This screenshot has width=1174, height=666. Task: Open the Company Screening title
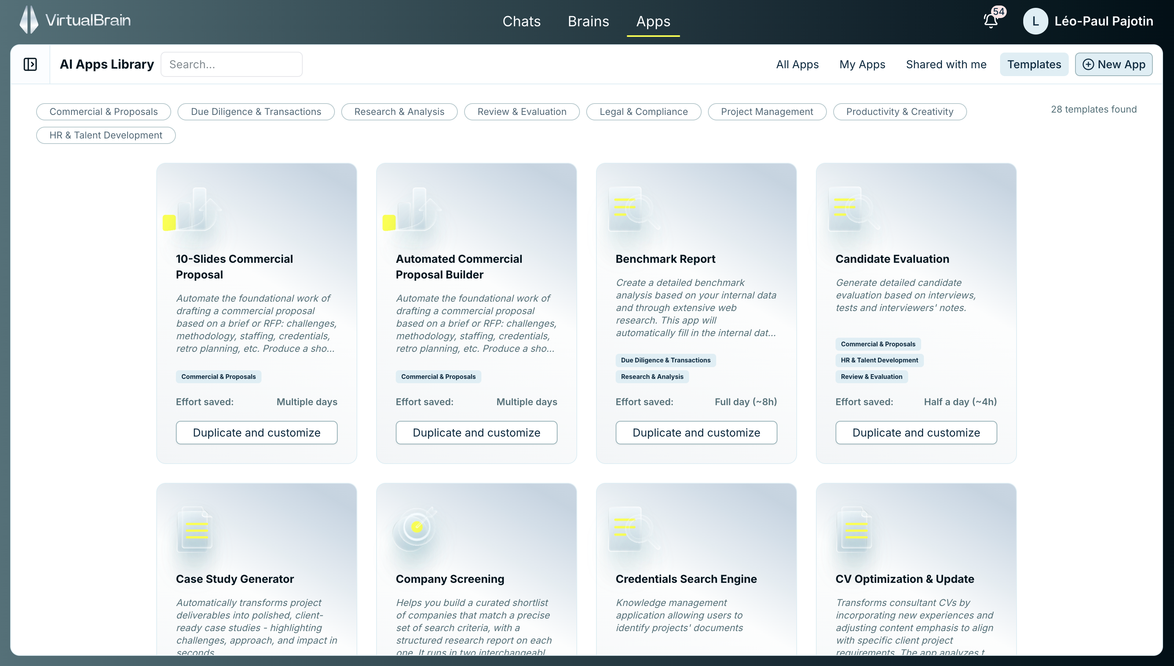(x=450, y=579)
